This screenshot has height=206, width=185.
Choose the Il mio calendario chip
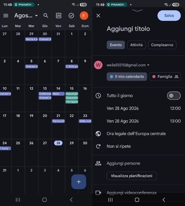(x=127, y=77)
